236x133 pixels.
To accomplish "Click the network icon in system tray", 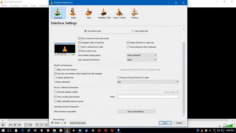I will click(x=223, y=130).
